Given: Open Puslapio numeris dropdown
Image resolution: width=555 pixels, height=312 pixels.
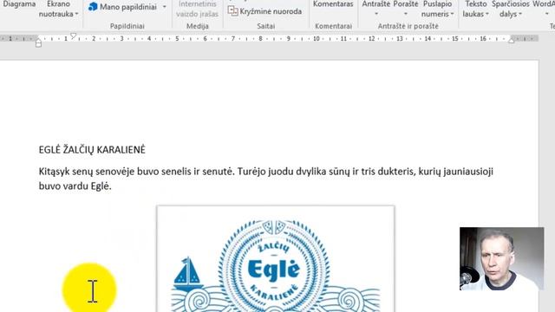Looking at the screenshot, I should (437, 10).
